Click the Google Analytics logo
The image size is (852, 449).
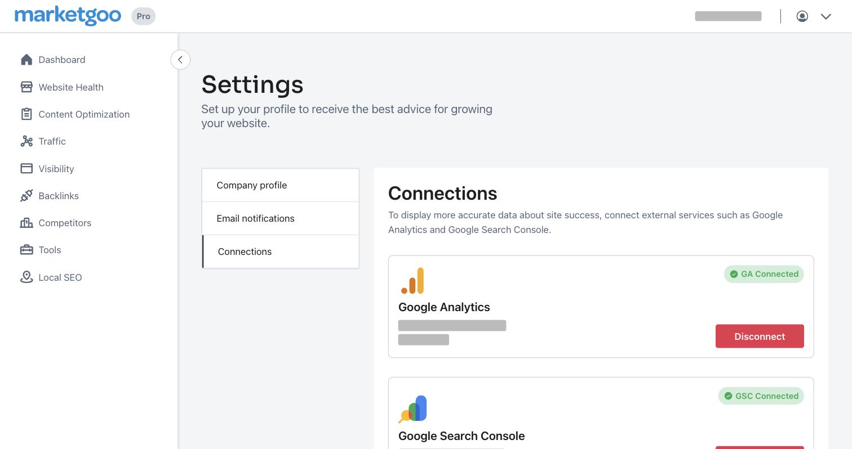click(412, 281)
